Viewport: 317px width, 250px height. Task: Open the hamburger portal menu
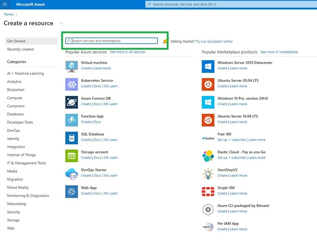pyautogui.click(x=4, y=4)
